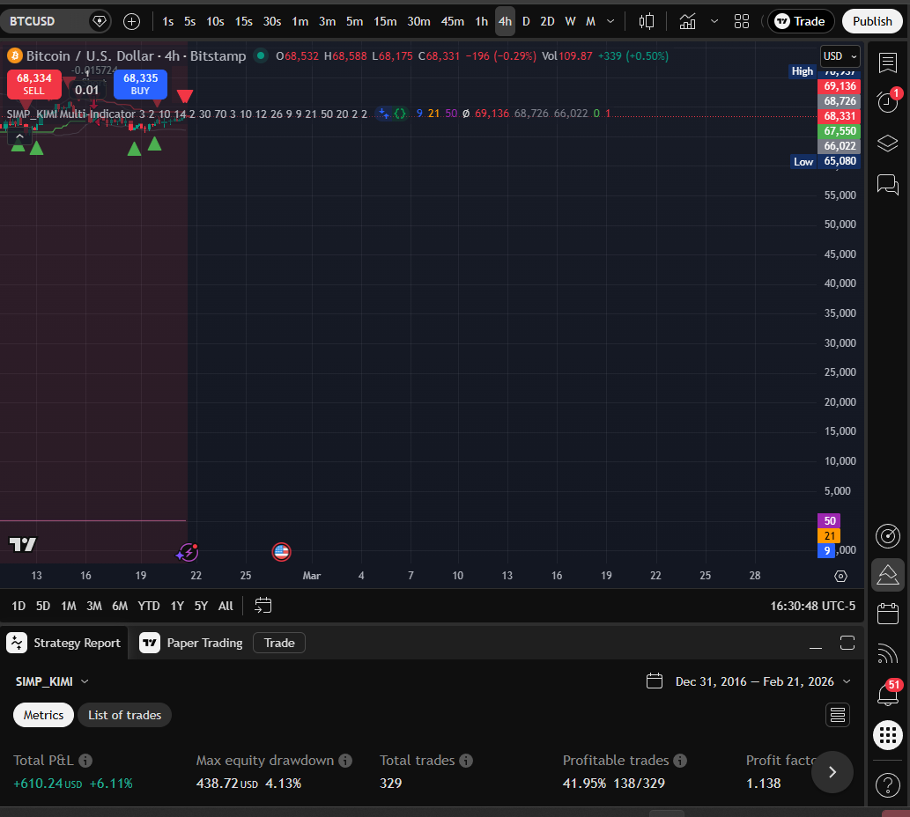
Task: Open the Alerts panel via the clock icon
Action: click(x=887, y=102)
